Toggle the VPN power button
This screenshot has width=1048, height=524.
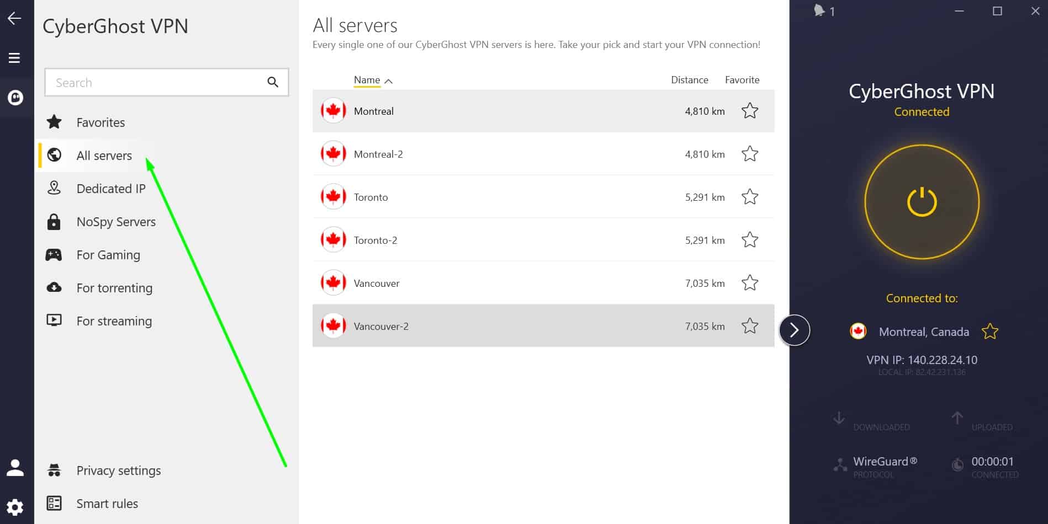pyautogui.click(x=922, y=202)
